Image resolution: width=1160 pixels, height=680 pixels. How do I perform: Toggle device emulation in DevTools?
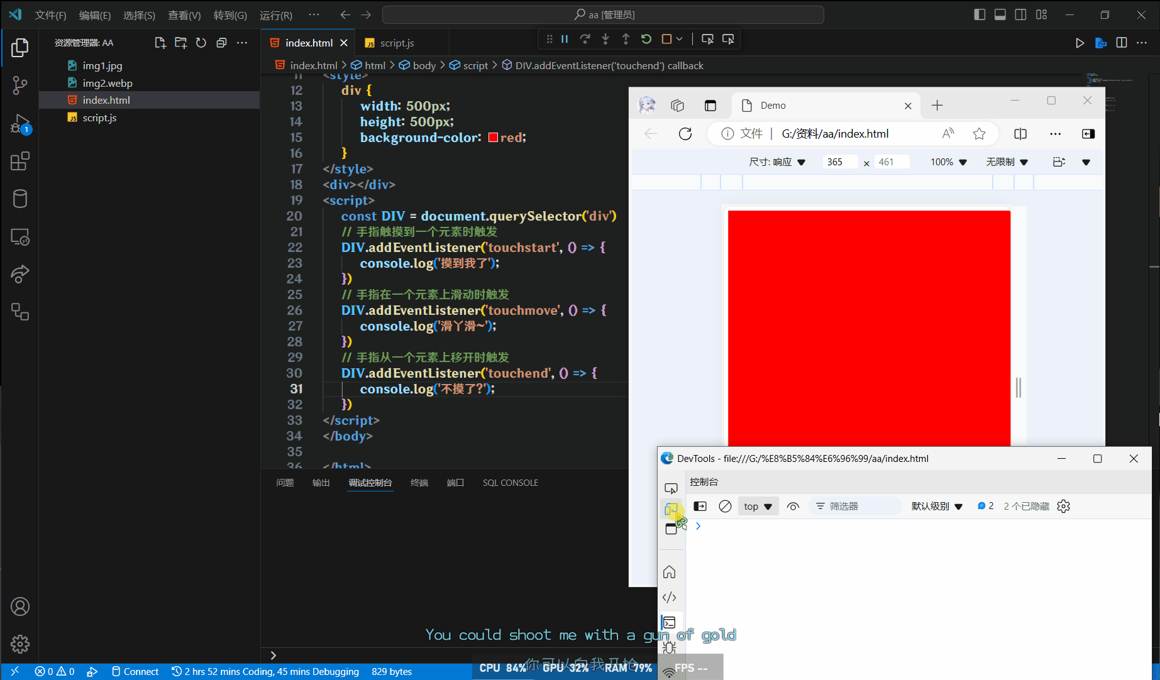(x=671, y=510)
